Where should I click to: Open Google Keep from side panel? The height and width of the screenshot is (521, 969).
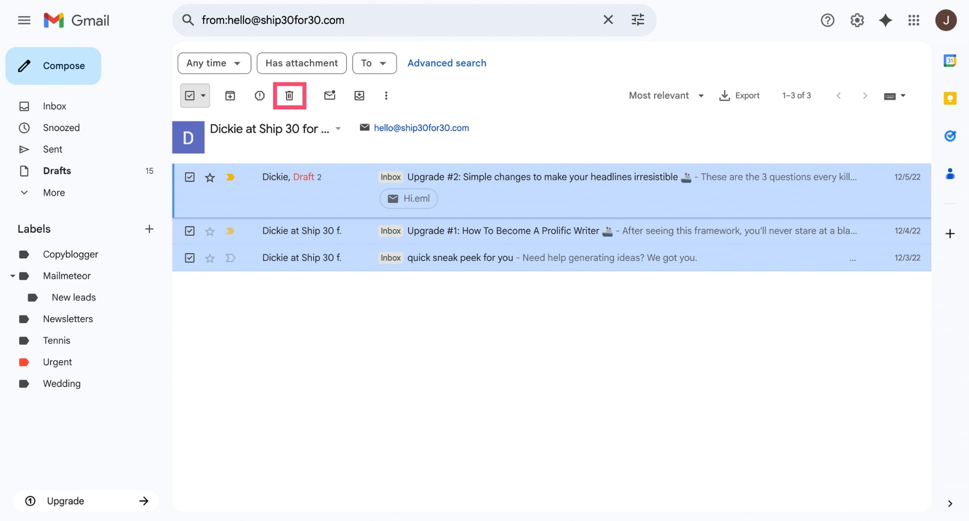(x=950, y=98)
